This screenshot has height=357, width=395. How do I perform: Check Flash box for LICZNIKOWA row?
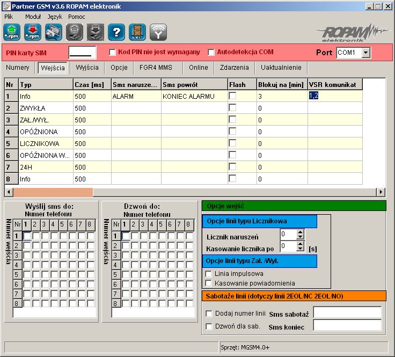click(232, 143)
